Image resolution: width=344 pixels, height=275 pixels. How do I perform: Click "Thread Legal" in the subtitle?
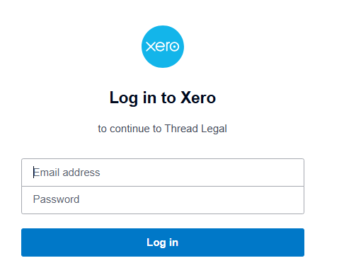(x=195, y=129)
